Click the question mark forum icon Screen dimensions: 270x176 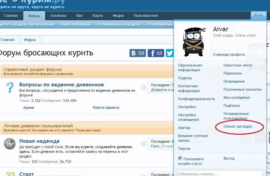[x=10, y=88]
